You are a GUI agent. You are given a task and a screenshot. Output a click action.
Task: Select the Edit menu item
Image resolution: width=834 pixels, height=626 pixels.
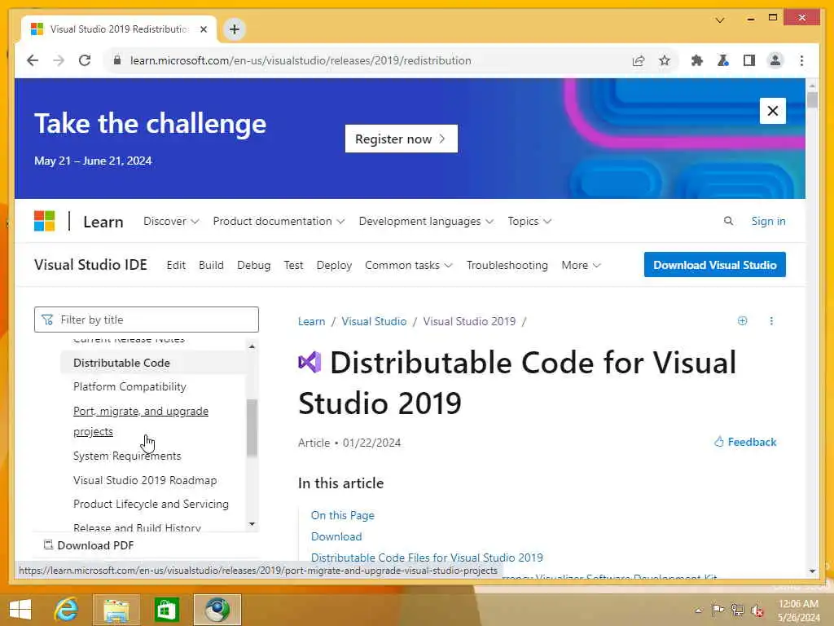tap(176, 265)
